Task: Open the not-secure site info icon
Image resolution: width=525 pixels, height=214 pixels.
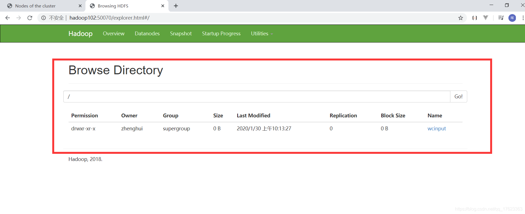Action: click(43, 18)
